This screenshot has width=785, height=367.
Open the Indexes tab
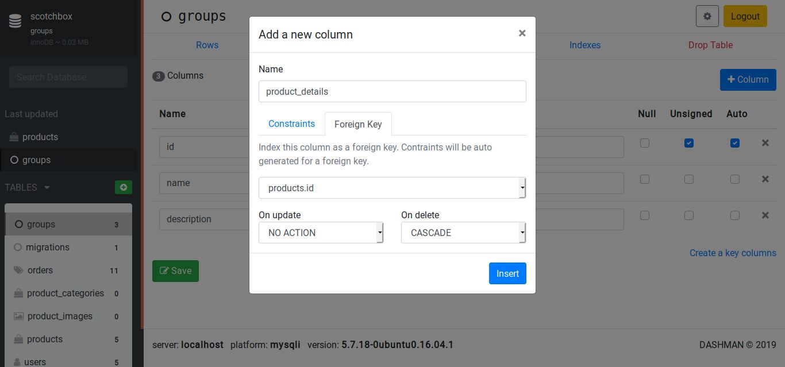tap(584, 45)
